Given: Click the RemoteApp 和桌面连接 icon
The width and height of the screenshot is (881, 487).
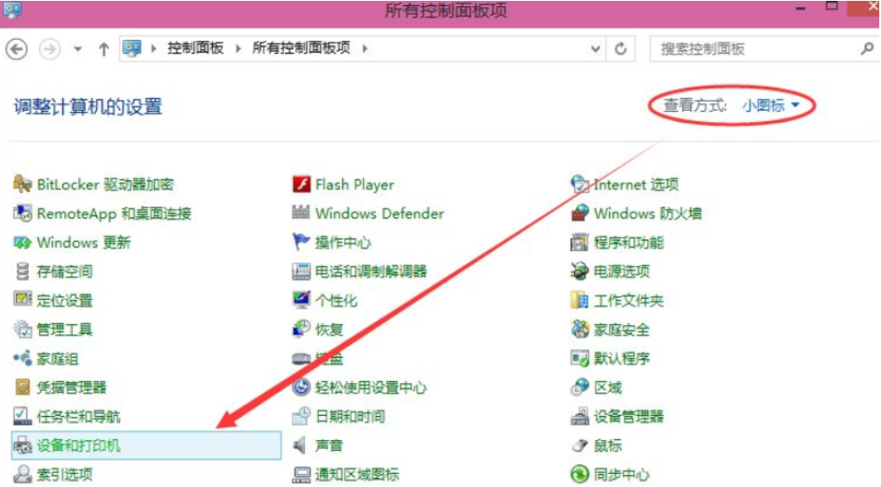Looking at the screenshot, I should pyautogui.click(x=23, y=213).
